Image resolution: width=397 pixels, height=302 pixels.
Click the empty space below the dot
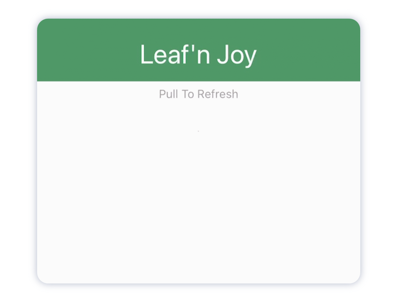click(x=198, y=155)
